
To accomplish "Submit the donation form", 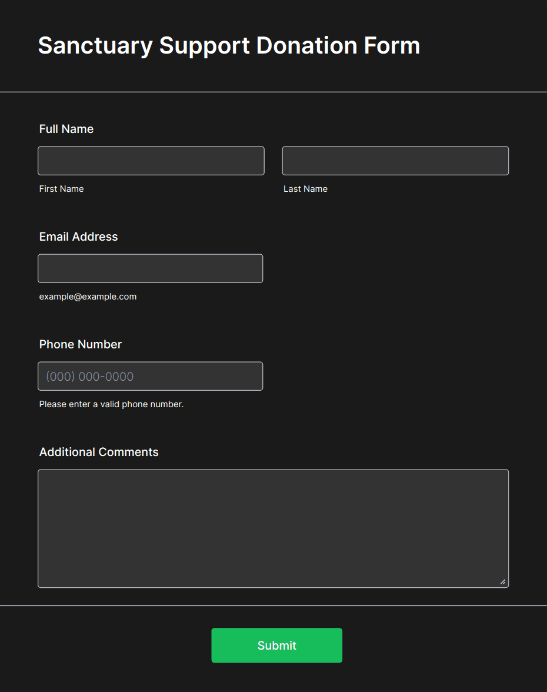I will [x=276, y=645].
